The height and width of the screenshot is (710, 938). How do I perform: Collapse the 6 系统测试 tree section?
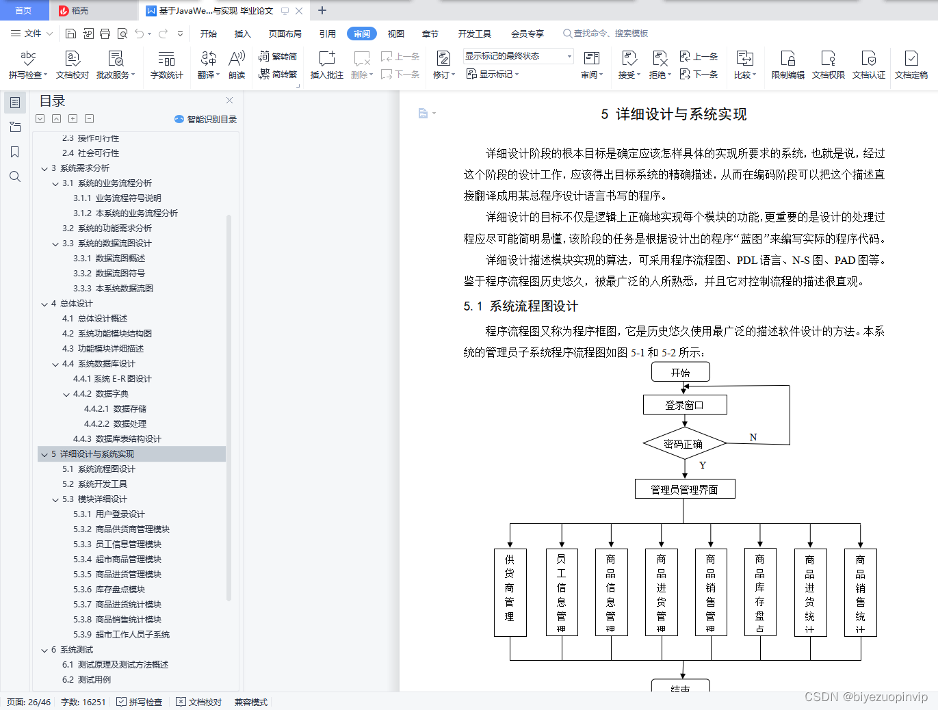coord(44,649)
